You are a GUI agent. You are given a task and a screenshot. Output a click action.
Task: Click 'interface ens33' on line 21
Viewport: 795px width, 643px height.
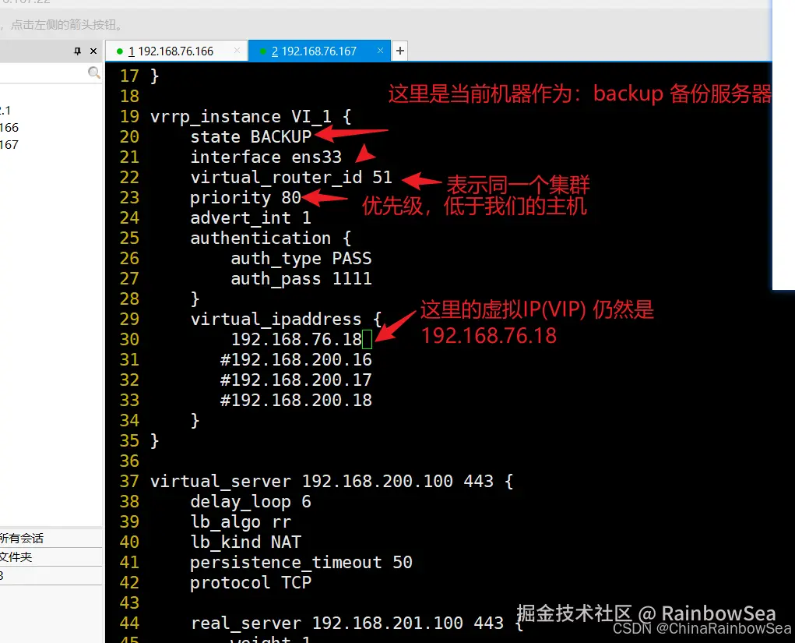tap(266, 157)
